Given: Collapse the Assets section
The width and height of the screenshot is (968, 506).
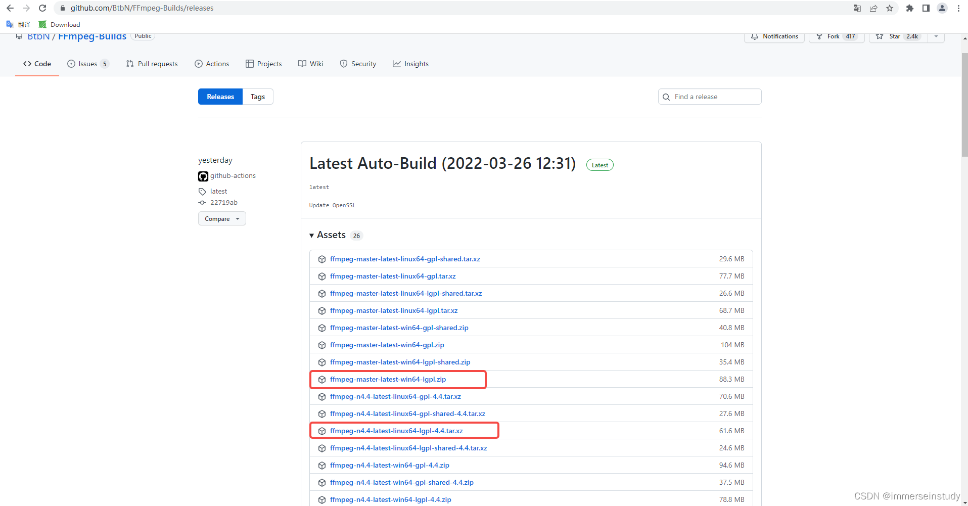Looking at the screenshot, I should (332, 235).
